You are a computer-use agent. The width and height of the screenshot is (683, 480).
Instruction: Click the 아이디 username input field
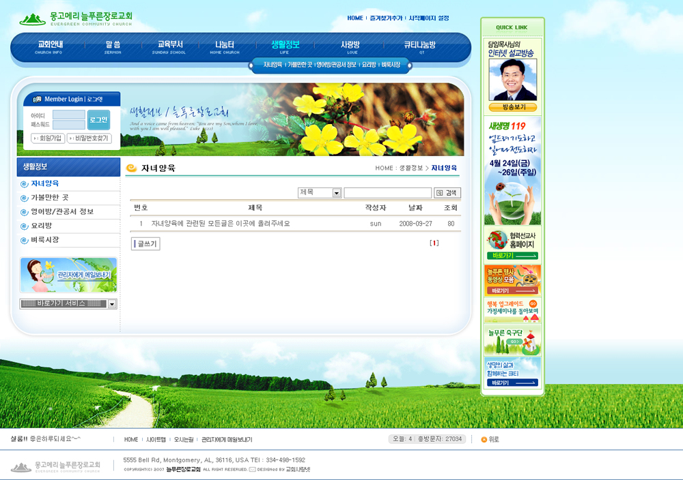click(69, 115)
